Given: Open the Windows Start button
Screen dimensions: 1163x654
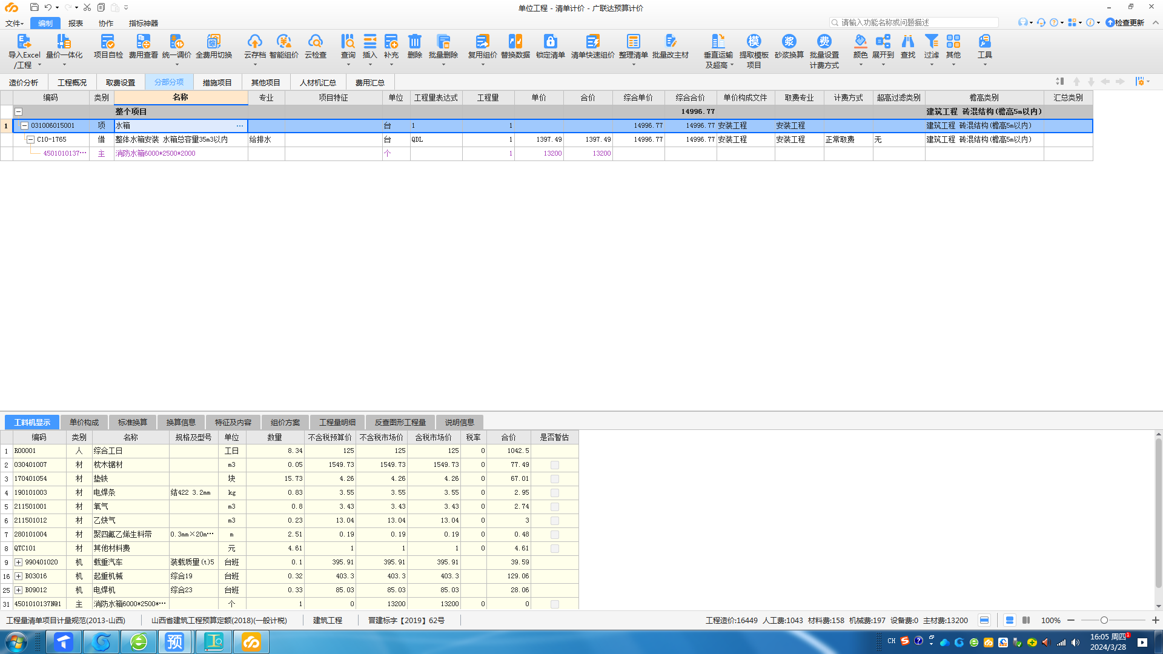Looking at the screenshot, I should pyautogui.click(x=16, y=642).
